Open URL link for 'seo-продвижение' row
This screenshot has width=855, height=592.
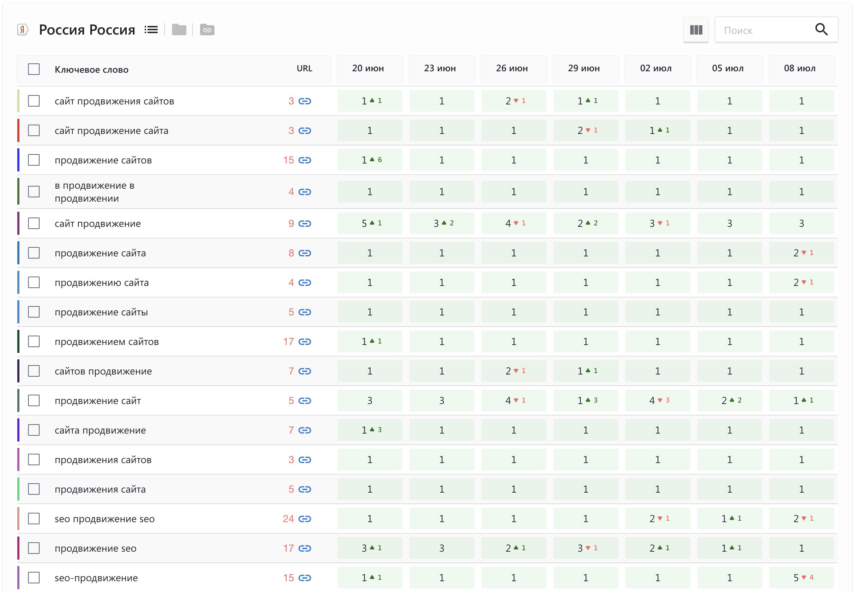point(305,578)
